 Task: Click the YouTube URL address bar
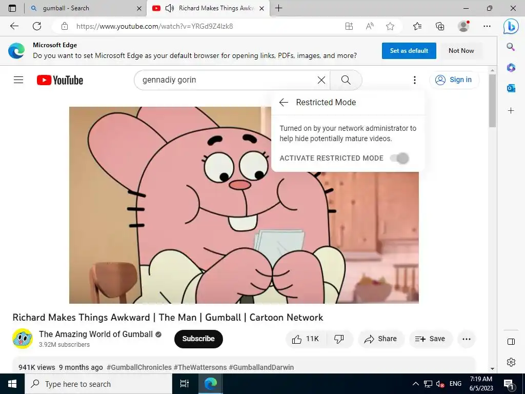(154, 26)
